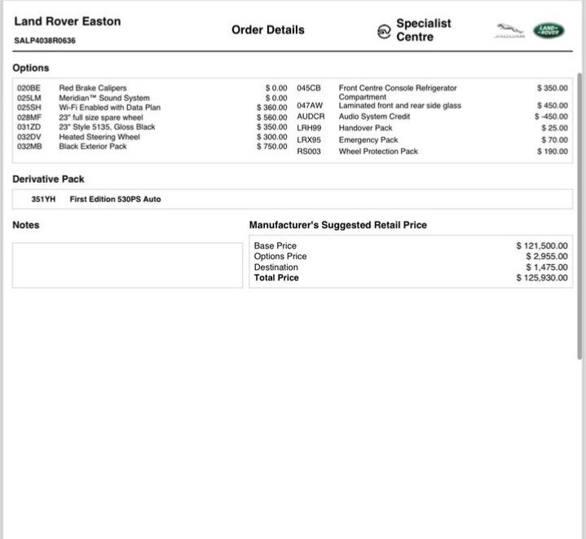Select option code 047AW
Screen dimensions: 586x539
[x=310, y=106]
